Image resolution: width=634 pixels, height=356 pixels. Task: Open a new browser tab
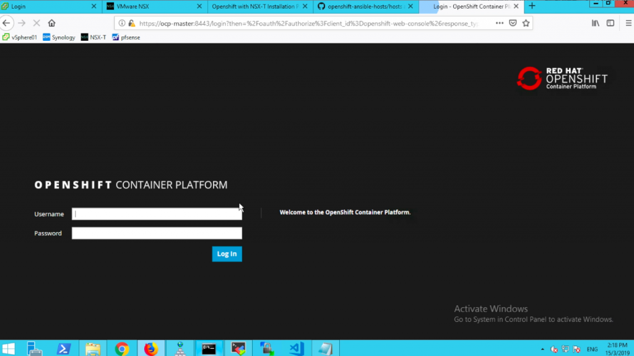[x=532, y=6]
